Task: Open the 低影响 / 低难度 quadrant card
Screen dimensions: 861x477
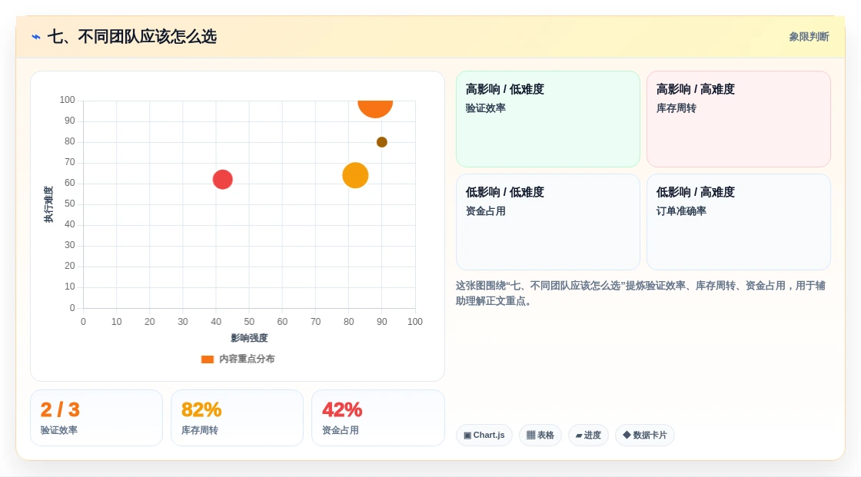Action: [548, 222]
